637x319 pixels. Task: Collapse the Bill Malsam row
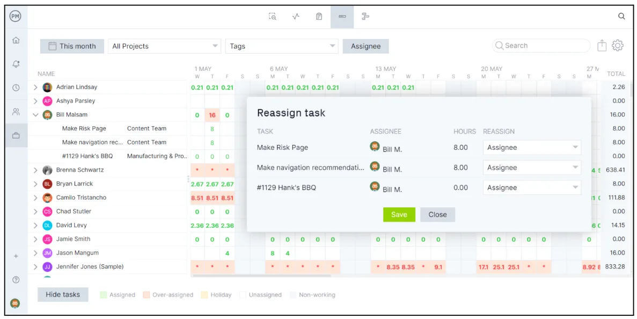(x=36, y=115)
